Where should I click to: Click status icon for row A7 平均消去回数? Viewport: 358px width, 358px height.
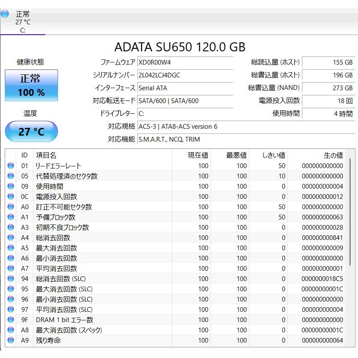(x=11, y=268)
